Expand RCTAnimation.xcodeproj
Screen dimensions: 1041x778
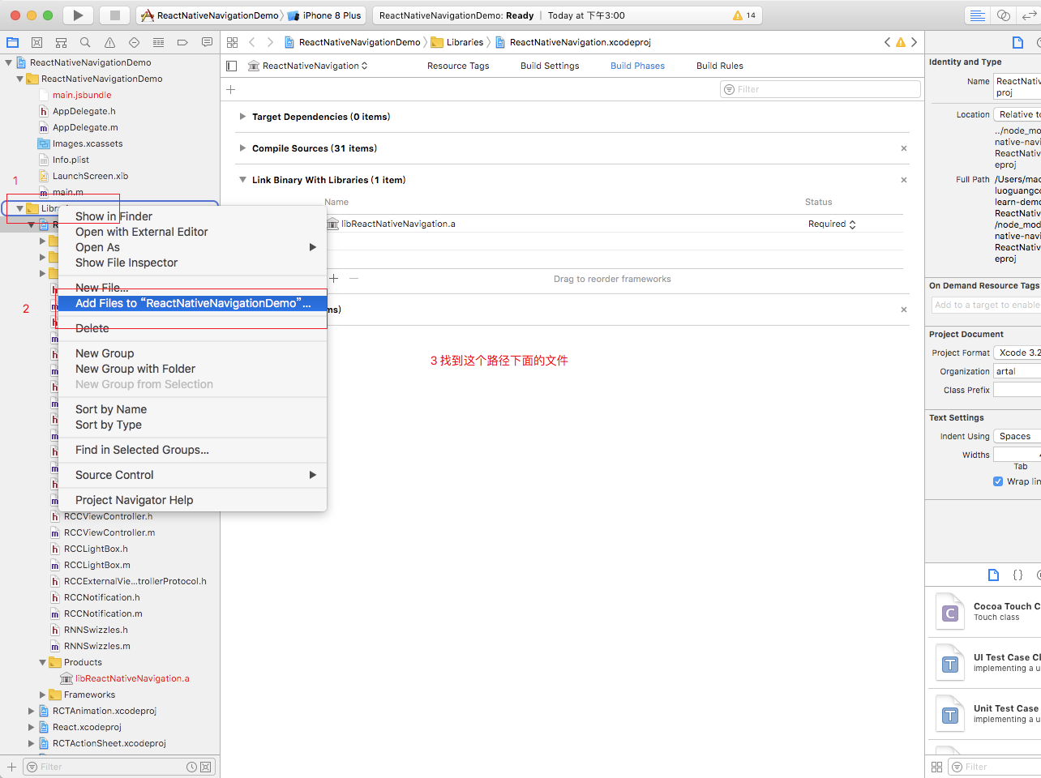pos(31,711)
